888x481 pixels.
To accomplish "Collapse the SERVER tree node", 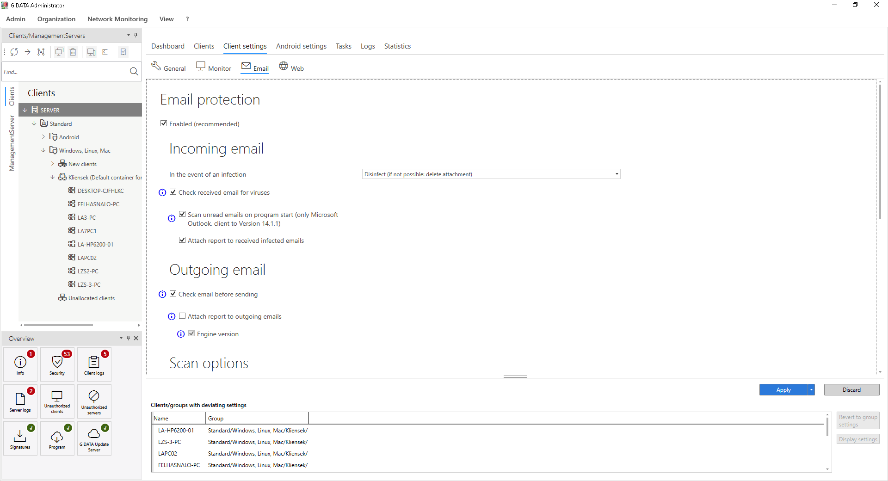I will (x=25, y=110).
